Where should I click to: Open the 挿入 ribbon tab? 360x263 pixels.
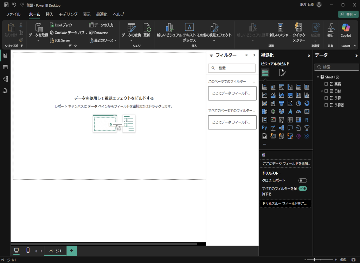click(x=50, y=14)
